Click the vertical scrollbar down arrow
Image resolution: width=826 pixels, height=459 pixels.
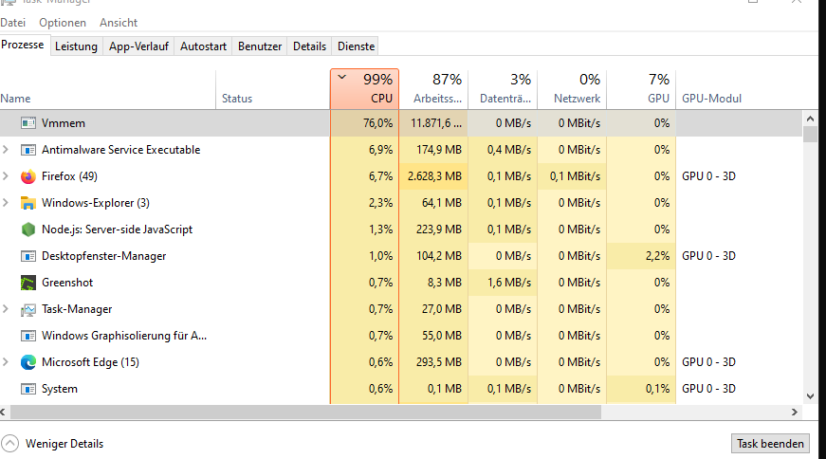[x=810, y=396]
